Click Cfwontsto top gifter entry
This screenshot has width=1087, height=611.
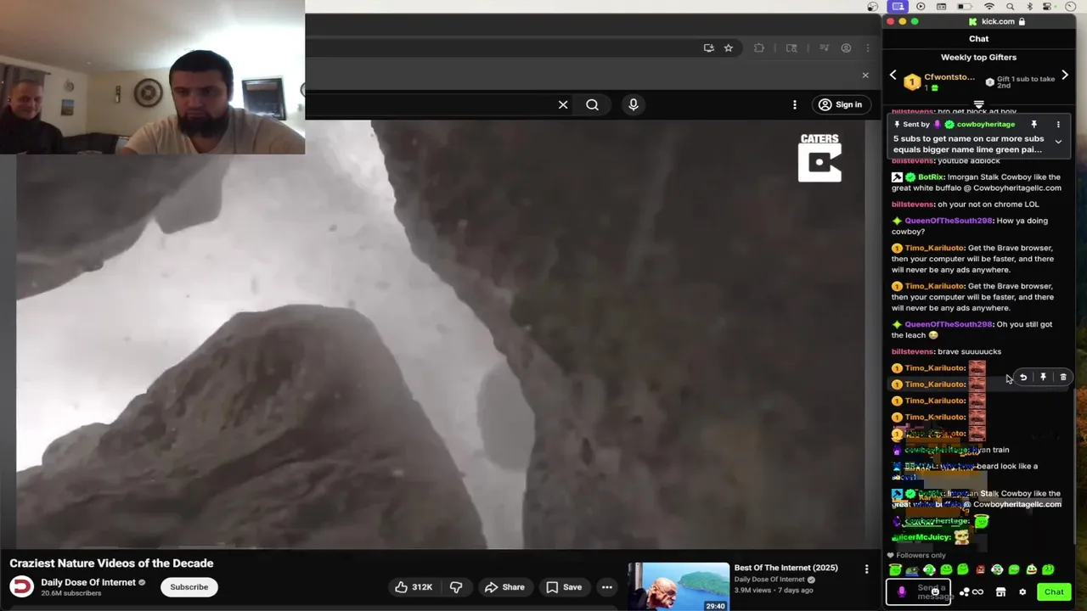941,81
